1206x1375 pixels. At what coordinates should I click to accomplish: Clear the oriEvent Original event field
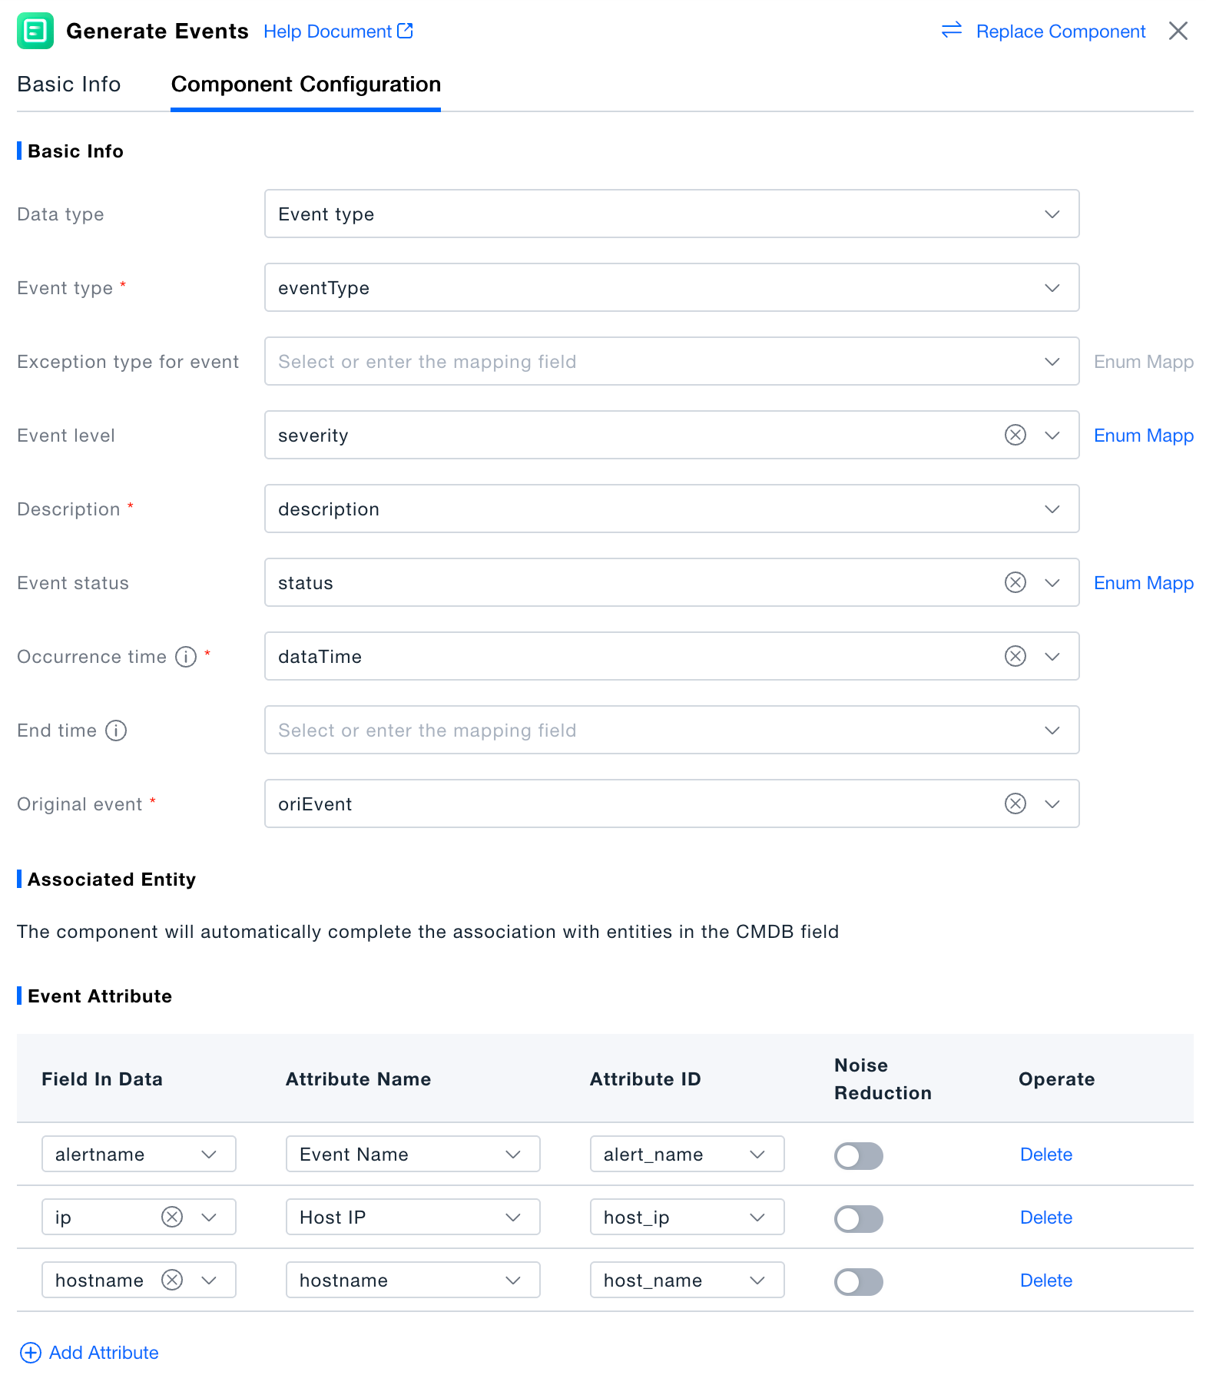coord(1015,804)
